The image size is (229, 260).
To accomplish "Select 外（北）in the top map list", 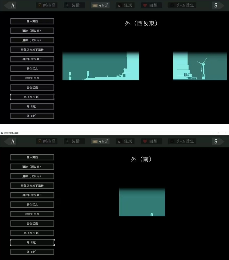I will (x=32, y=116).
